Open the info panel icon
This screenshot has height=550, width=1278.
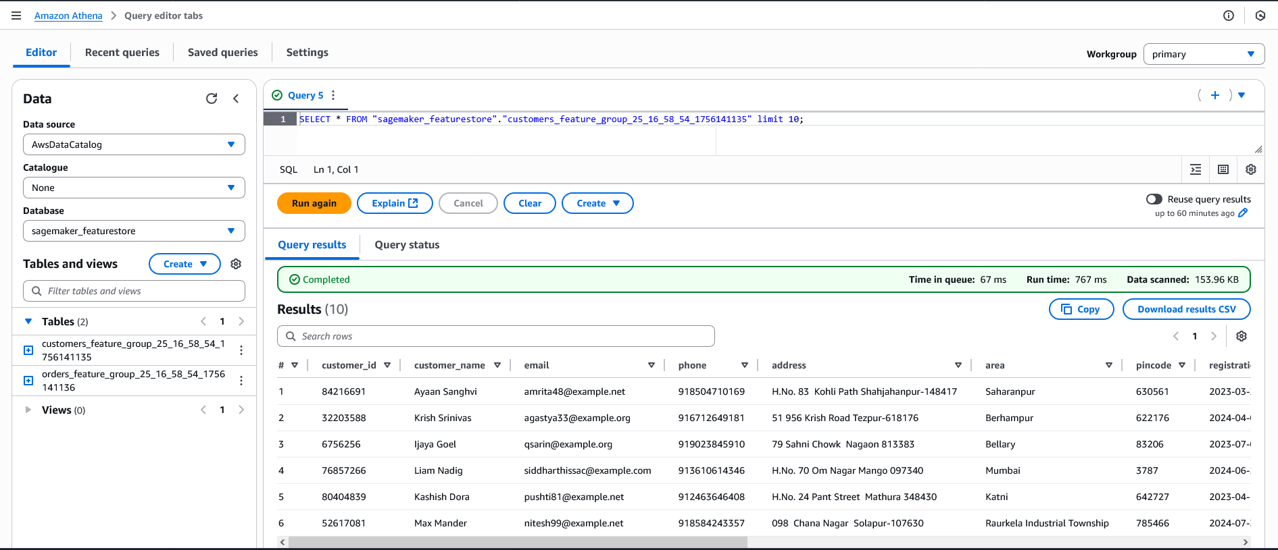pyautogui.click(x=1229, y=16)
